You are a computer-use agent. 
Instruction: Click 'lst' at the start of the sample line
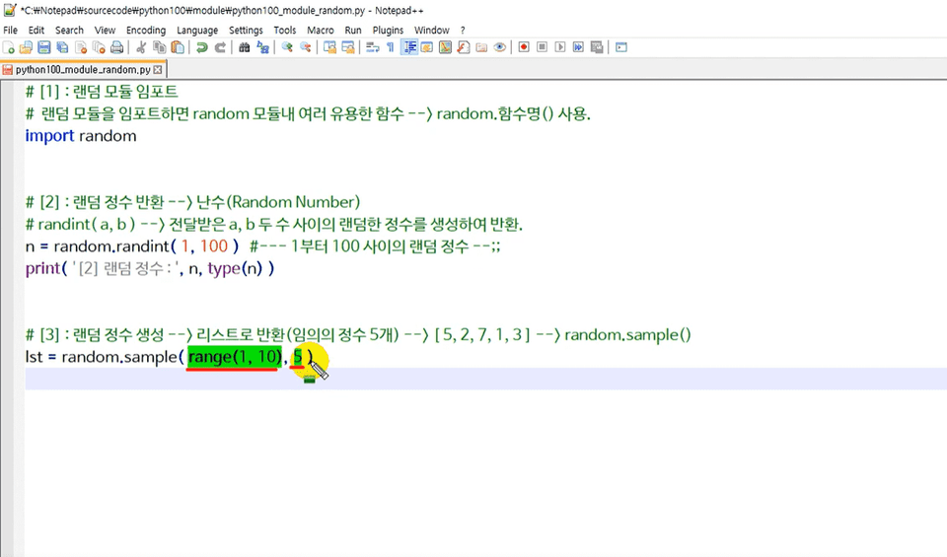34,357
